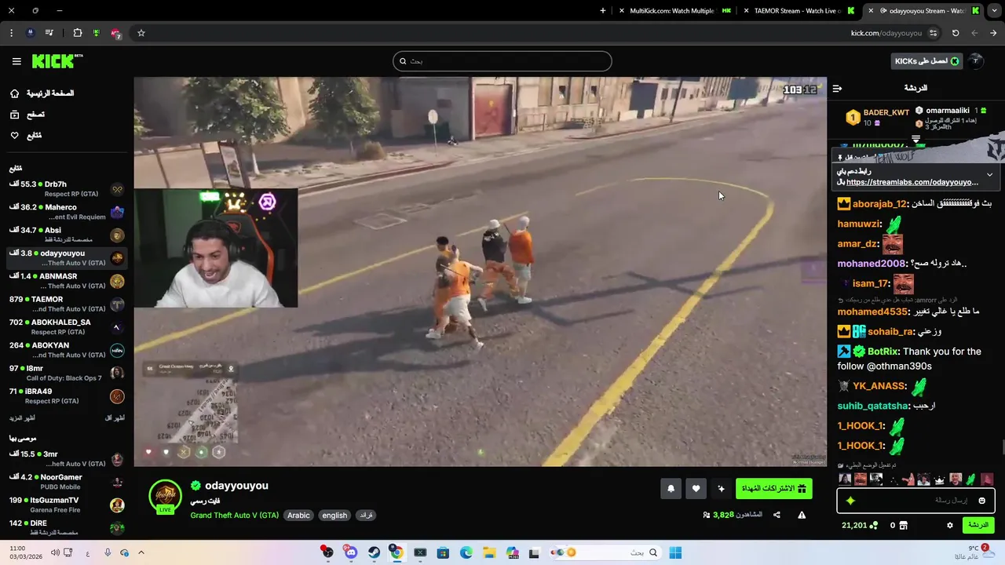Viewport: 1005px width, 565px height.
Task: Bookmark this page with star icon
Action: (141, 33)
